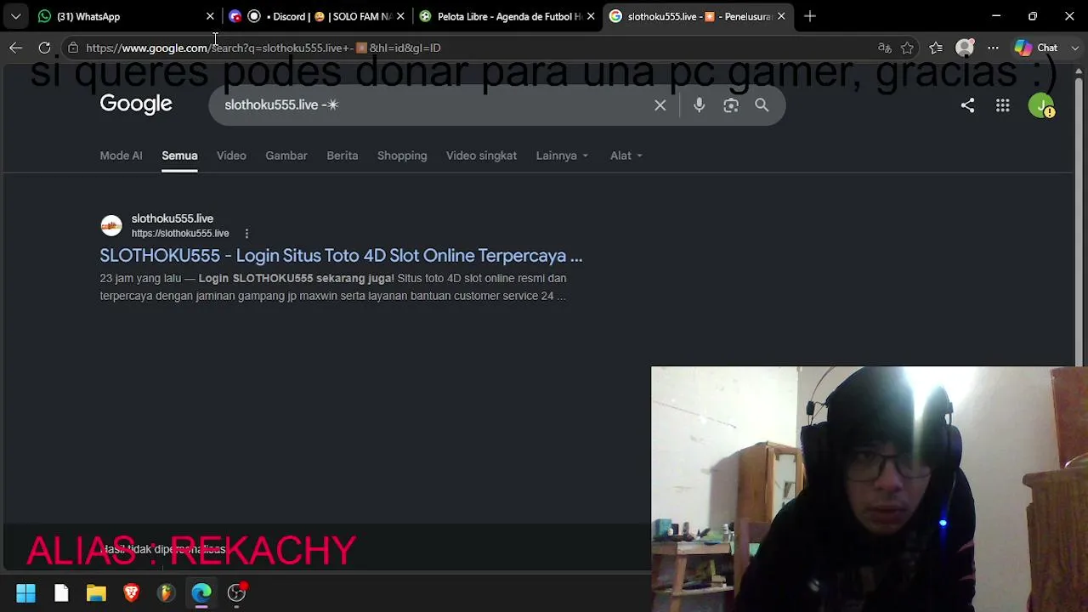Click the slothoku555.live site favicon
This screenshot has height=612, width=1088.
111,225
